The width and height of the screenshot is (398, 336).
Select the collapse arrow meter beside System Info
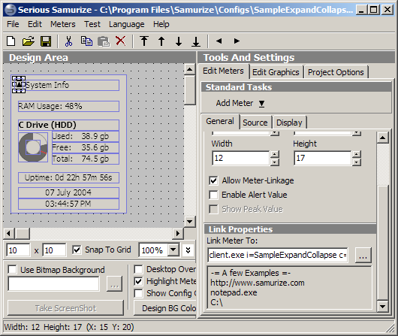tap(19, 85)
